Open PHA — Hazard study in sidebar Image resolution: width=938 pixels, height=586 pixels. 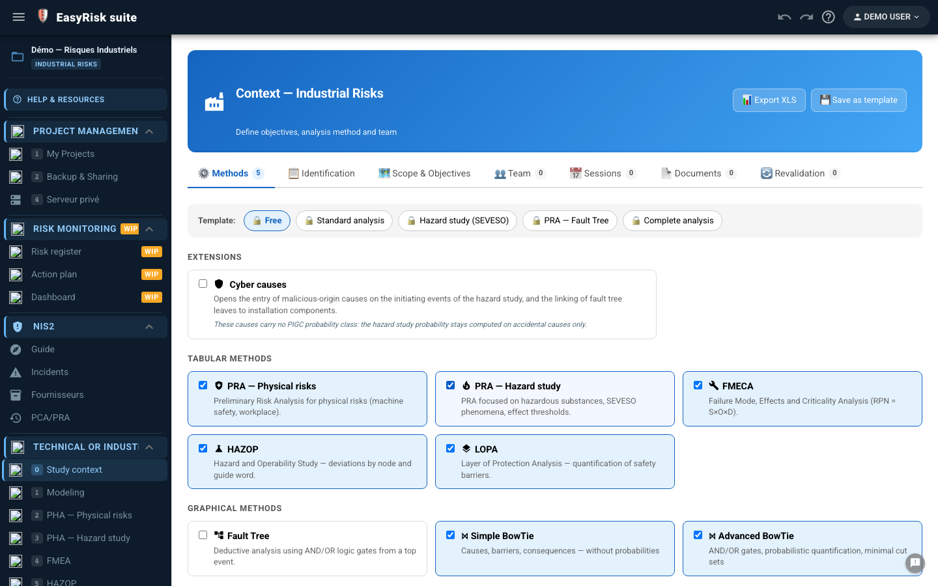85,538
